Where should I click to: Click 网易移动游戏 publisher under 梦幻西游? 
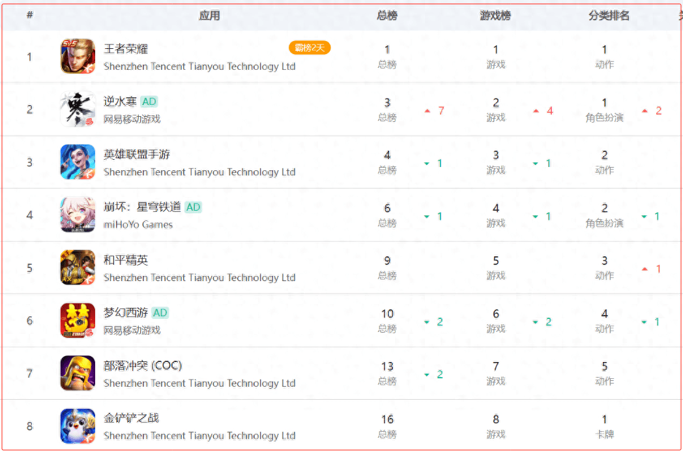tap(132, 330)
